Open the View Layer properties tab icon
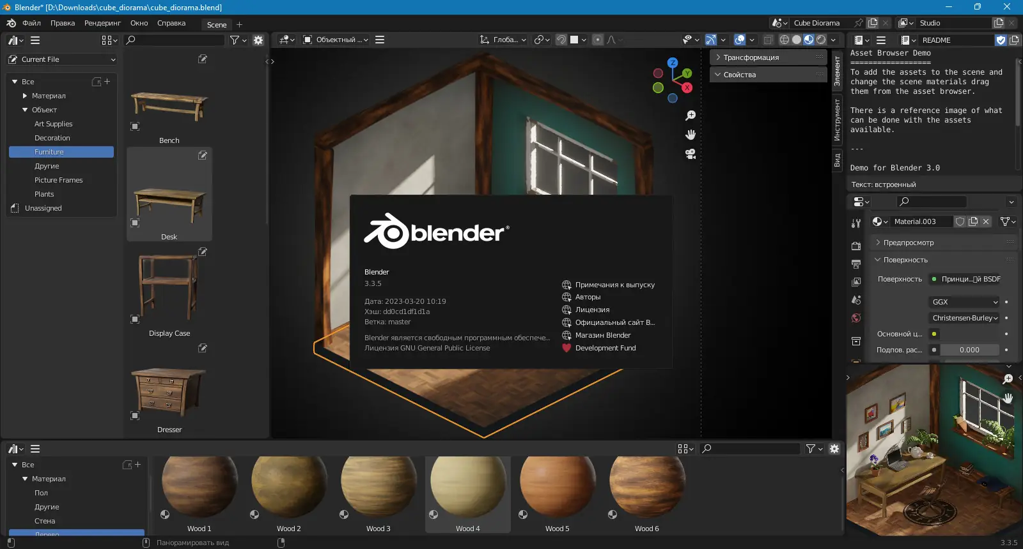The image size is (1023, 549). coord(856,282)
